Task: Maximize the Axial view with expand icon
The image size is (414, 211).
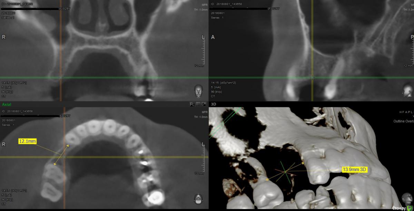Action: point(204,104)
